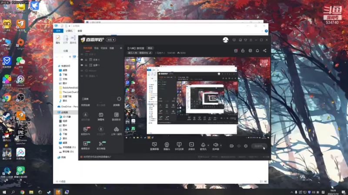This screenshot has width=348, height=195.
Task: Open the phone-as-camera help link at bottom
Action: (x=97, y=157)
